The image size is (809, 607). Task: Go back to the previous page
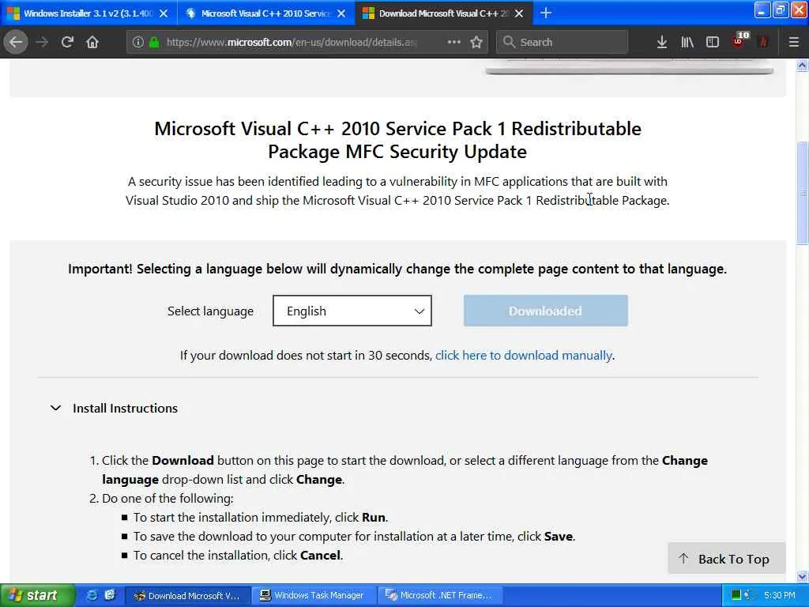pos(16,43)
